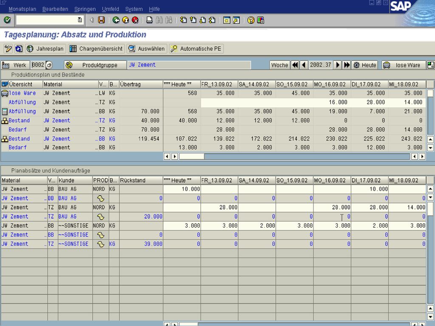Viewport: 435px width, 326px height.
Task: Open the Bearbeiten menu
Action: click(x=55, y=9)
